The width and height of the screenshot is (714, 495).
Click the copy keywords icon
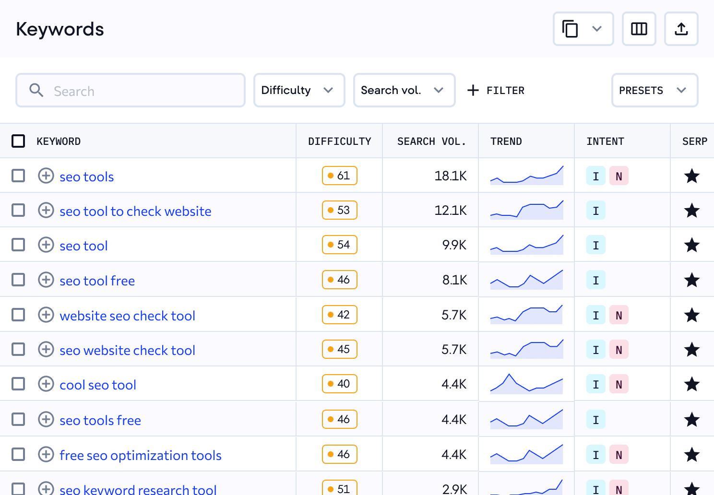(570, 29)
